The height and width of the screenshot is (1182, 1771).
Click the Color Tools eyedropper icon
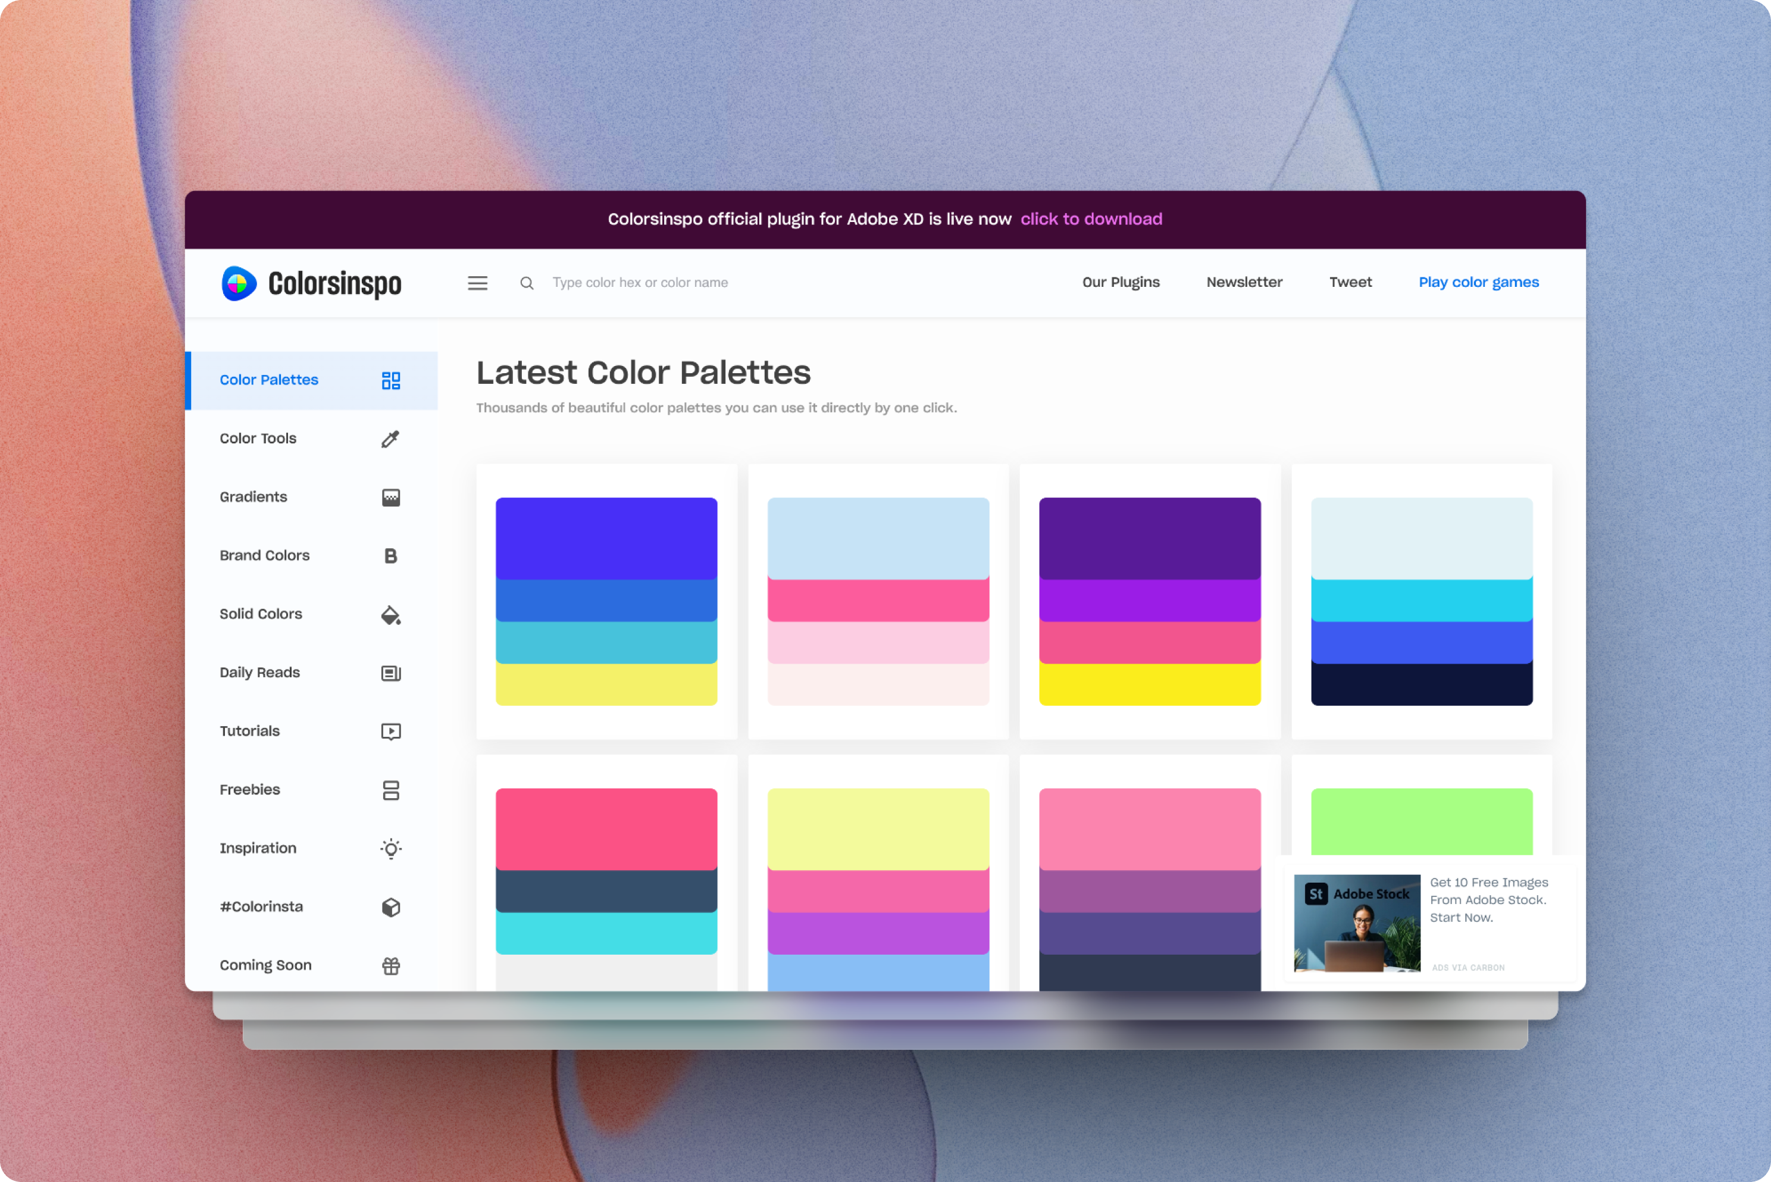[x=390, y=439]
